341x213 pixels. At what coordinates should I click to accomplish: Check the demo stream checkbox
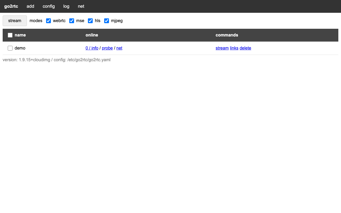point(10,48)
